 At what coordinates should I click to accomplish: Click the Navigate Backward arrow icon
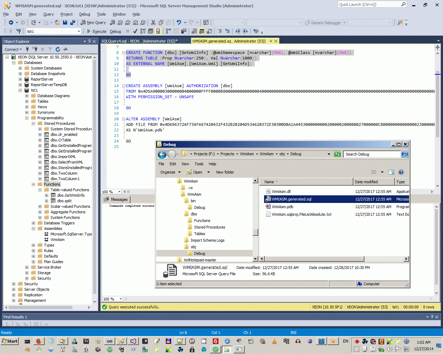[11, 22]
